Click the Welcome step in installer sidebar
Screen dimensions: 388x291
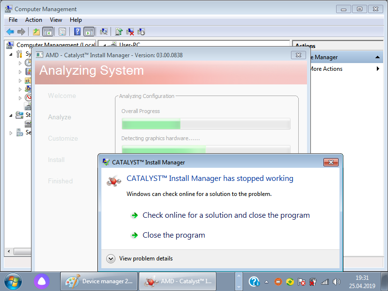tap(62, 96)
